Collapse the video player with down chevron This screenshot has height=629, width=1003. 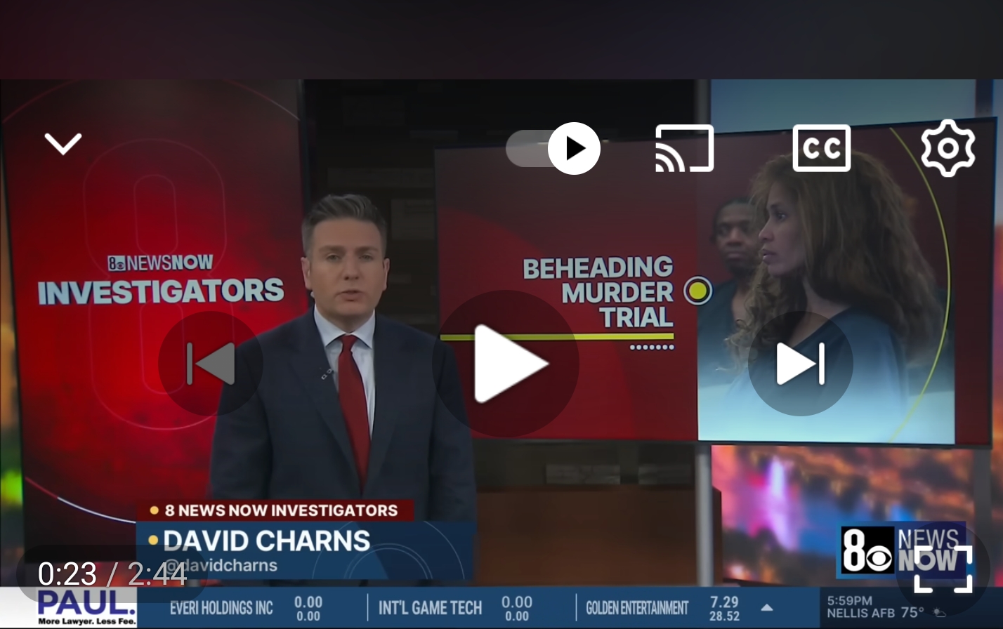(63, 144)
